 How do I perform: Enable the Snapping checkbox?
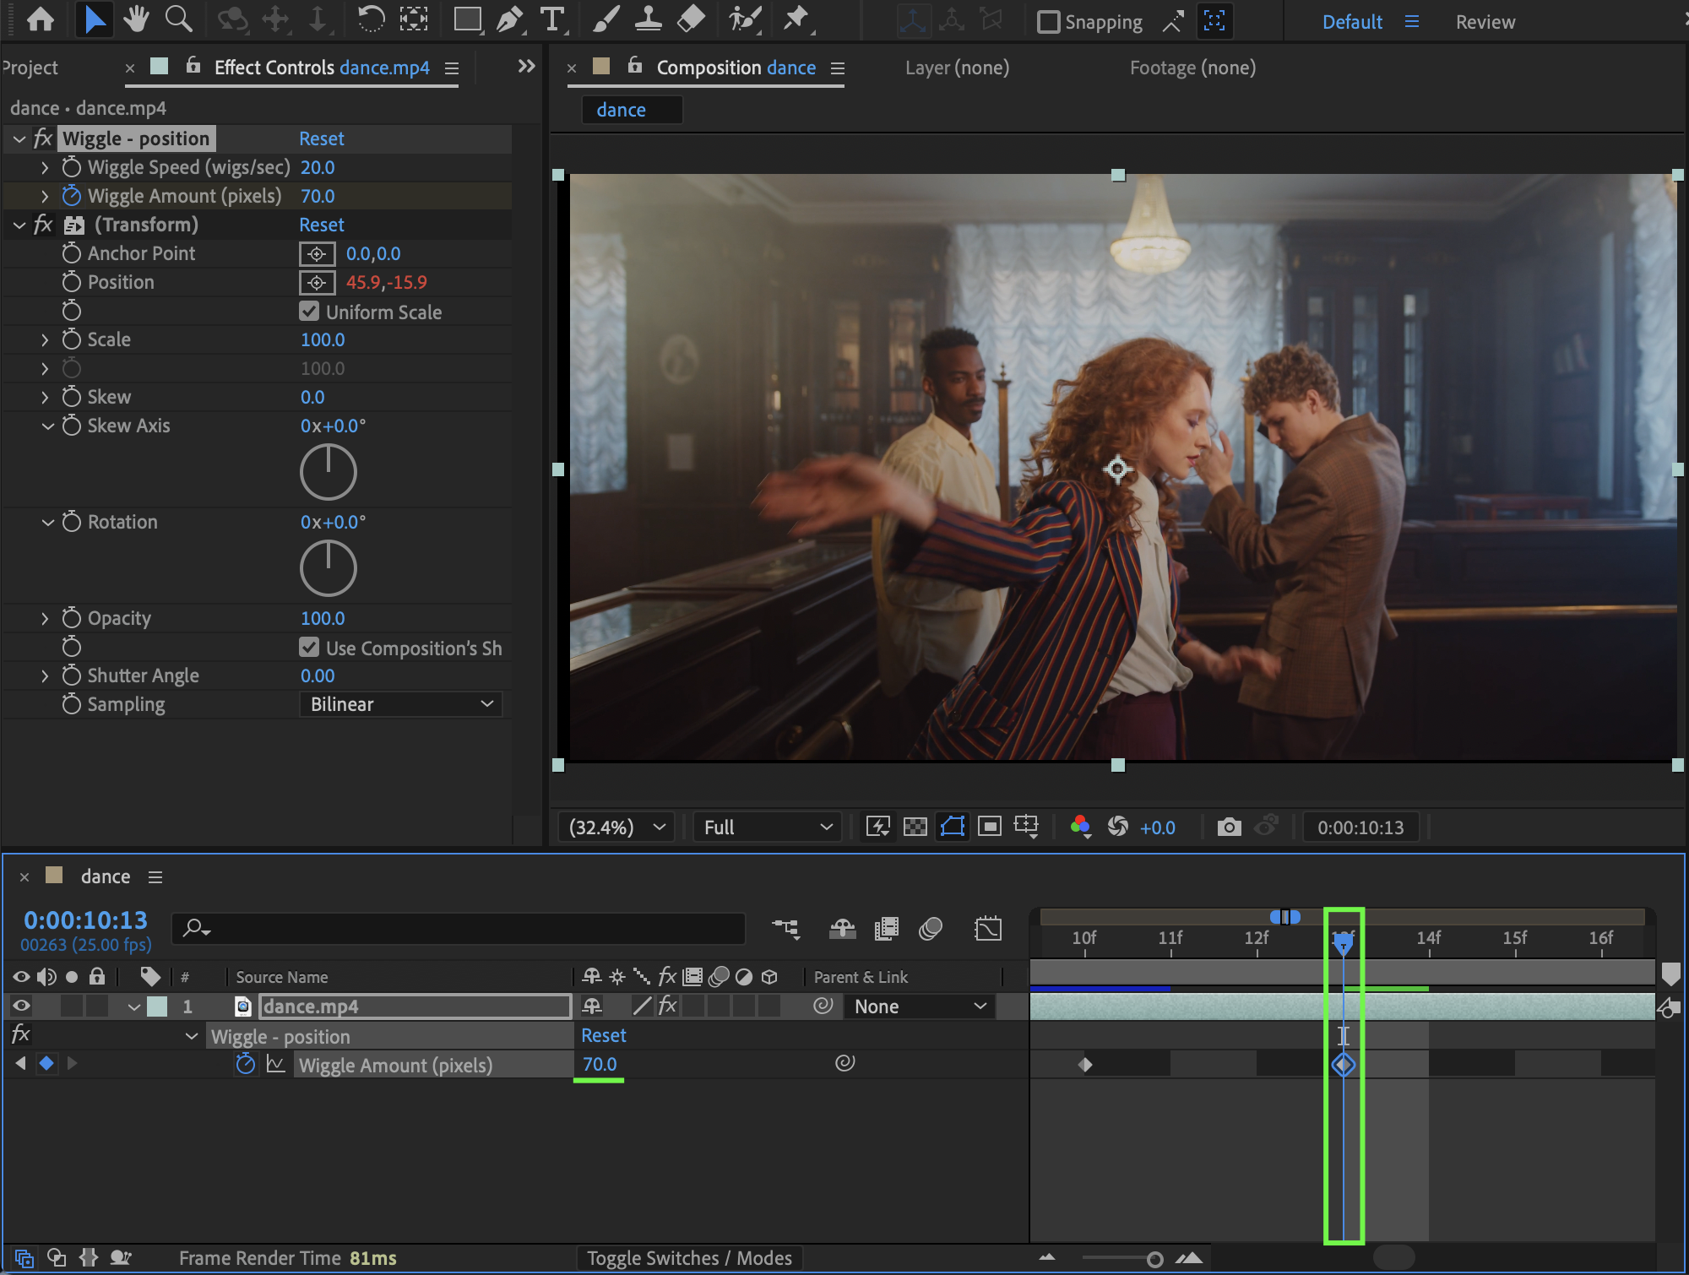(1048, 22)
